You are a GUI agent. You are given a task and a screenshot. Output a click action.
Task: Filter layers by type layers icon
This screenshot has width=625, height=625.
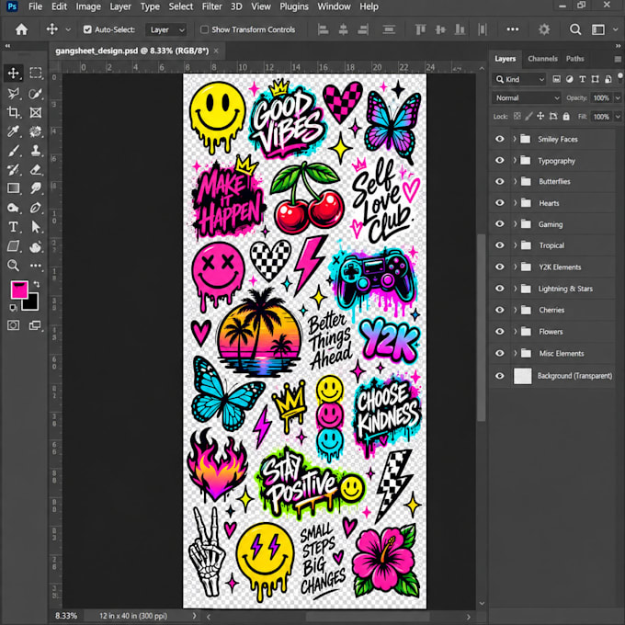click(x=583, y=79)
